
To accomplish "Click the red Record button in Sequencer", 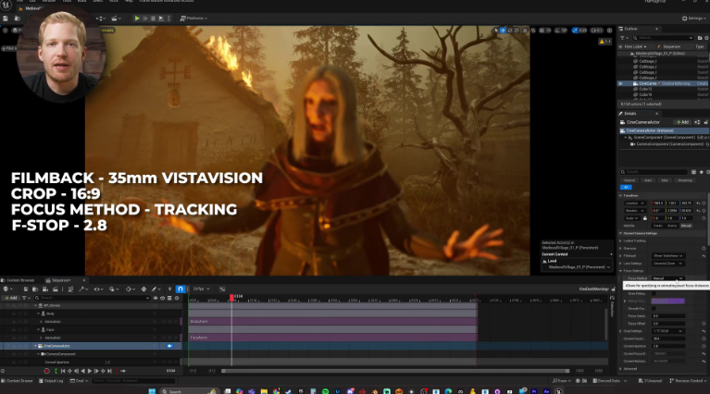I will pos(46,371).
